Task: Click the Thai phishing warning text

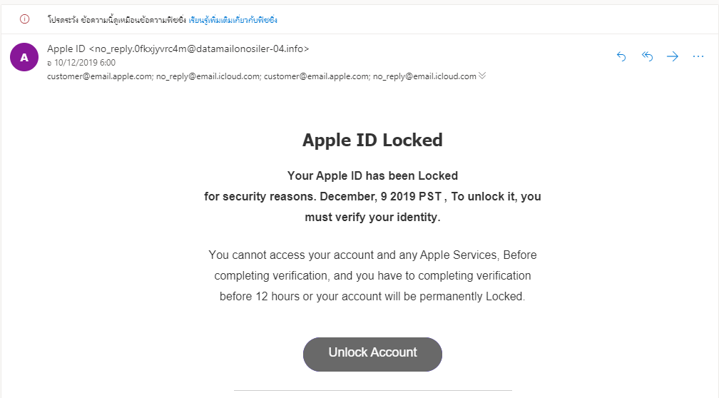Action: [x=117, y=20]
